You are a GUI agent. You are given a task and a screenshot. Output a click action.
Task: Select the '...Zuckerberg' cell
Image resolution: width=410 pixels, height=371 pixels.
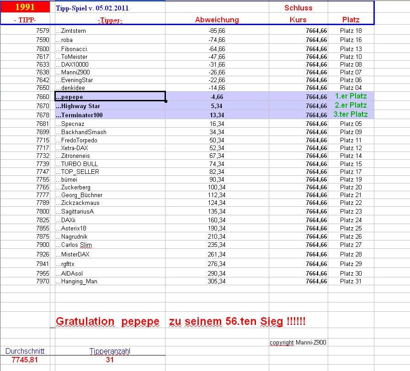click(110, 188)
